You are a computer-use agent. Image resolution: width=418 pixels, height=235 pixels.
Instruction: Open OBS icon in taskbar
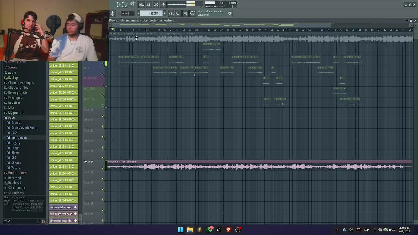[238, 230]
